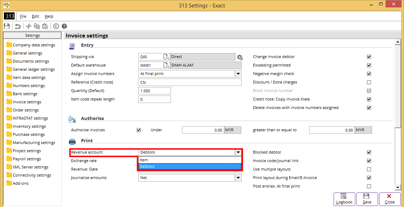Browse warehouses with the Default warehouse lookup icon
This screenshot has height=207, width=404.
click(166, 65)
